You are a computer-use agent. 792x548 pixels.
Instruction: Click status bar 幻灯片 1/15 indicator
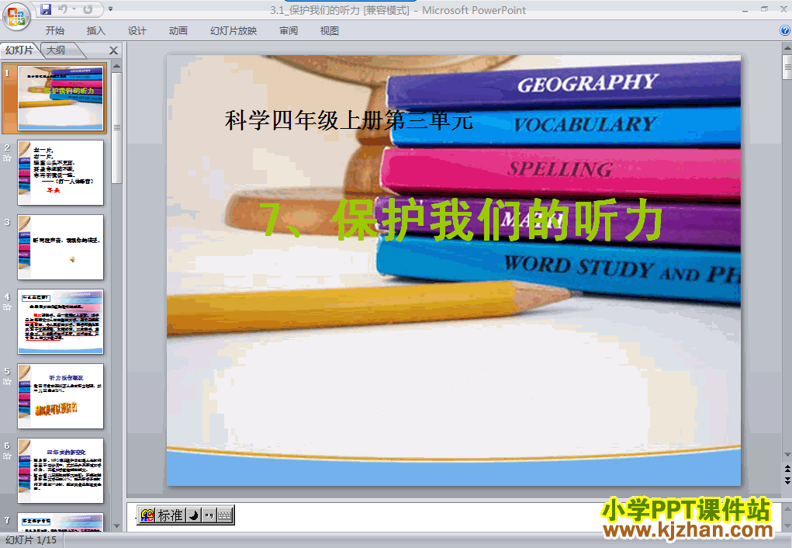tap(31, 540)
